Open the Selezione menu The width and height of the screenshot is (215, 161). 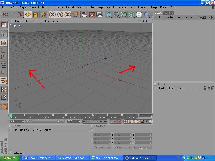(46, 8)
